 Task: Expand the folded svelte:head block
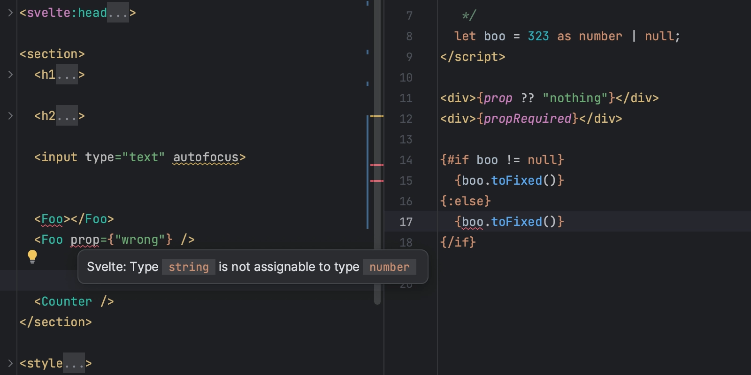click(10, 13)
